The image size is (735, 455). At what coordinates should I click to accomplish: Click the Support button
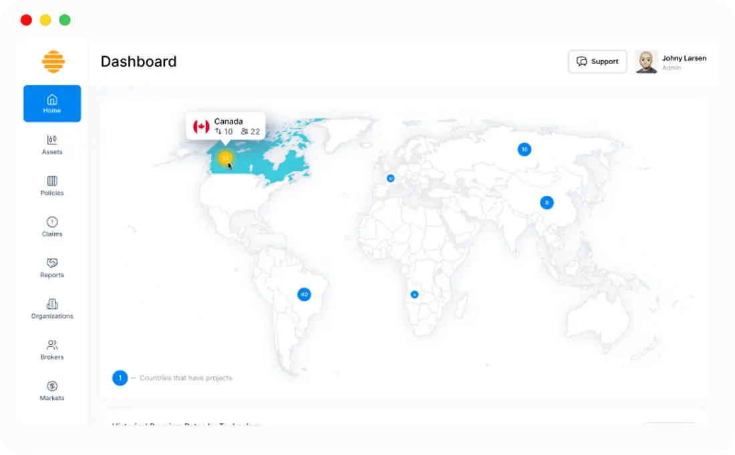click(597, 61)
